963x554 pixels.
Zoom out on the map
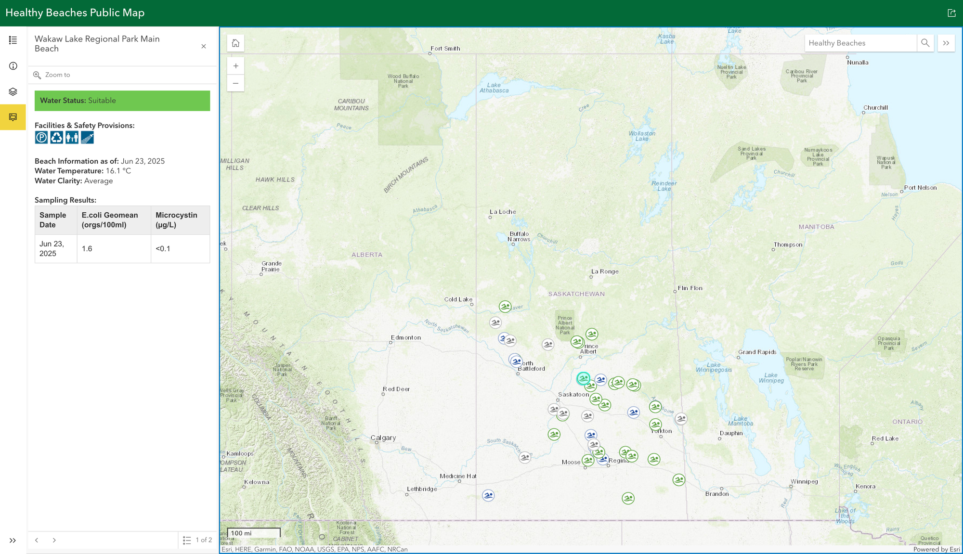tap(235, 83)
